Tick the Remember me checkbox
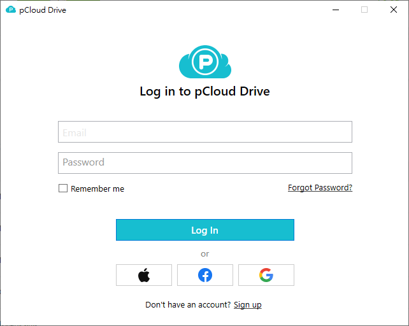Viewport: 409px width, 326px height. click(63, 188)
